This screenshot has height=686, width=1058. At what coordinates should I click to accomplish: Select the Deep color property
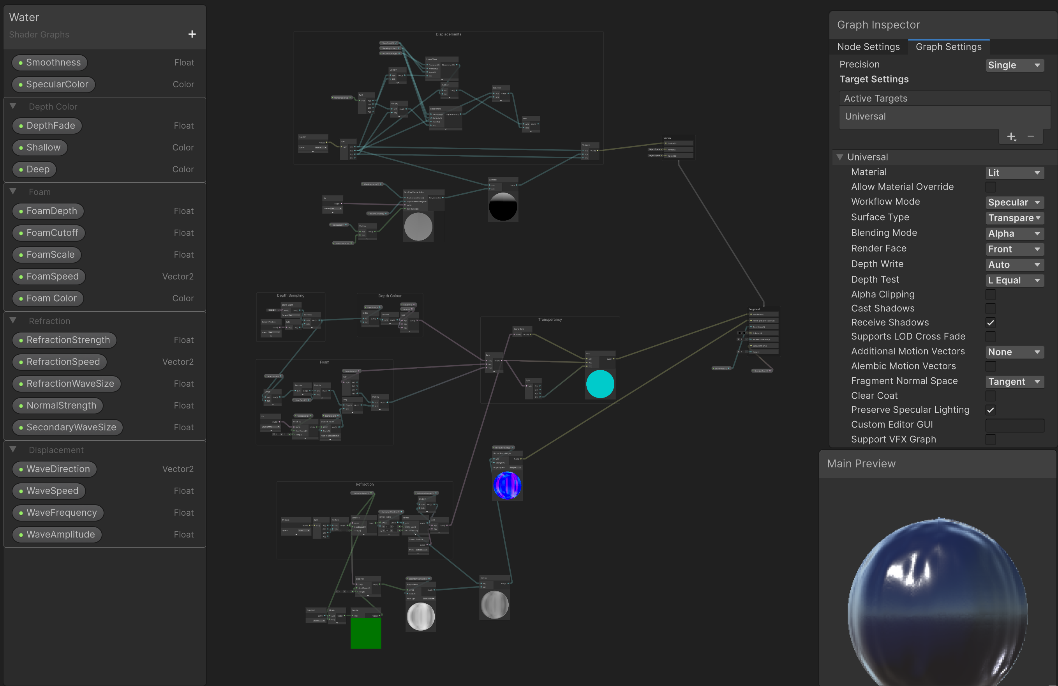coord(34,170)
